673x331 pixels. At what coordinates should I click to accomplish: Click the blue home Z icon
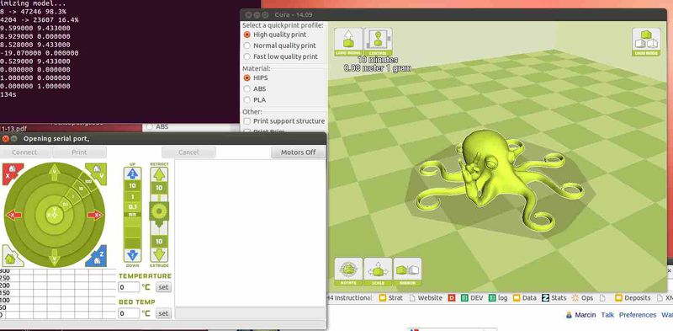(x=97, y=255)
